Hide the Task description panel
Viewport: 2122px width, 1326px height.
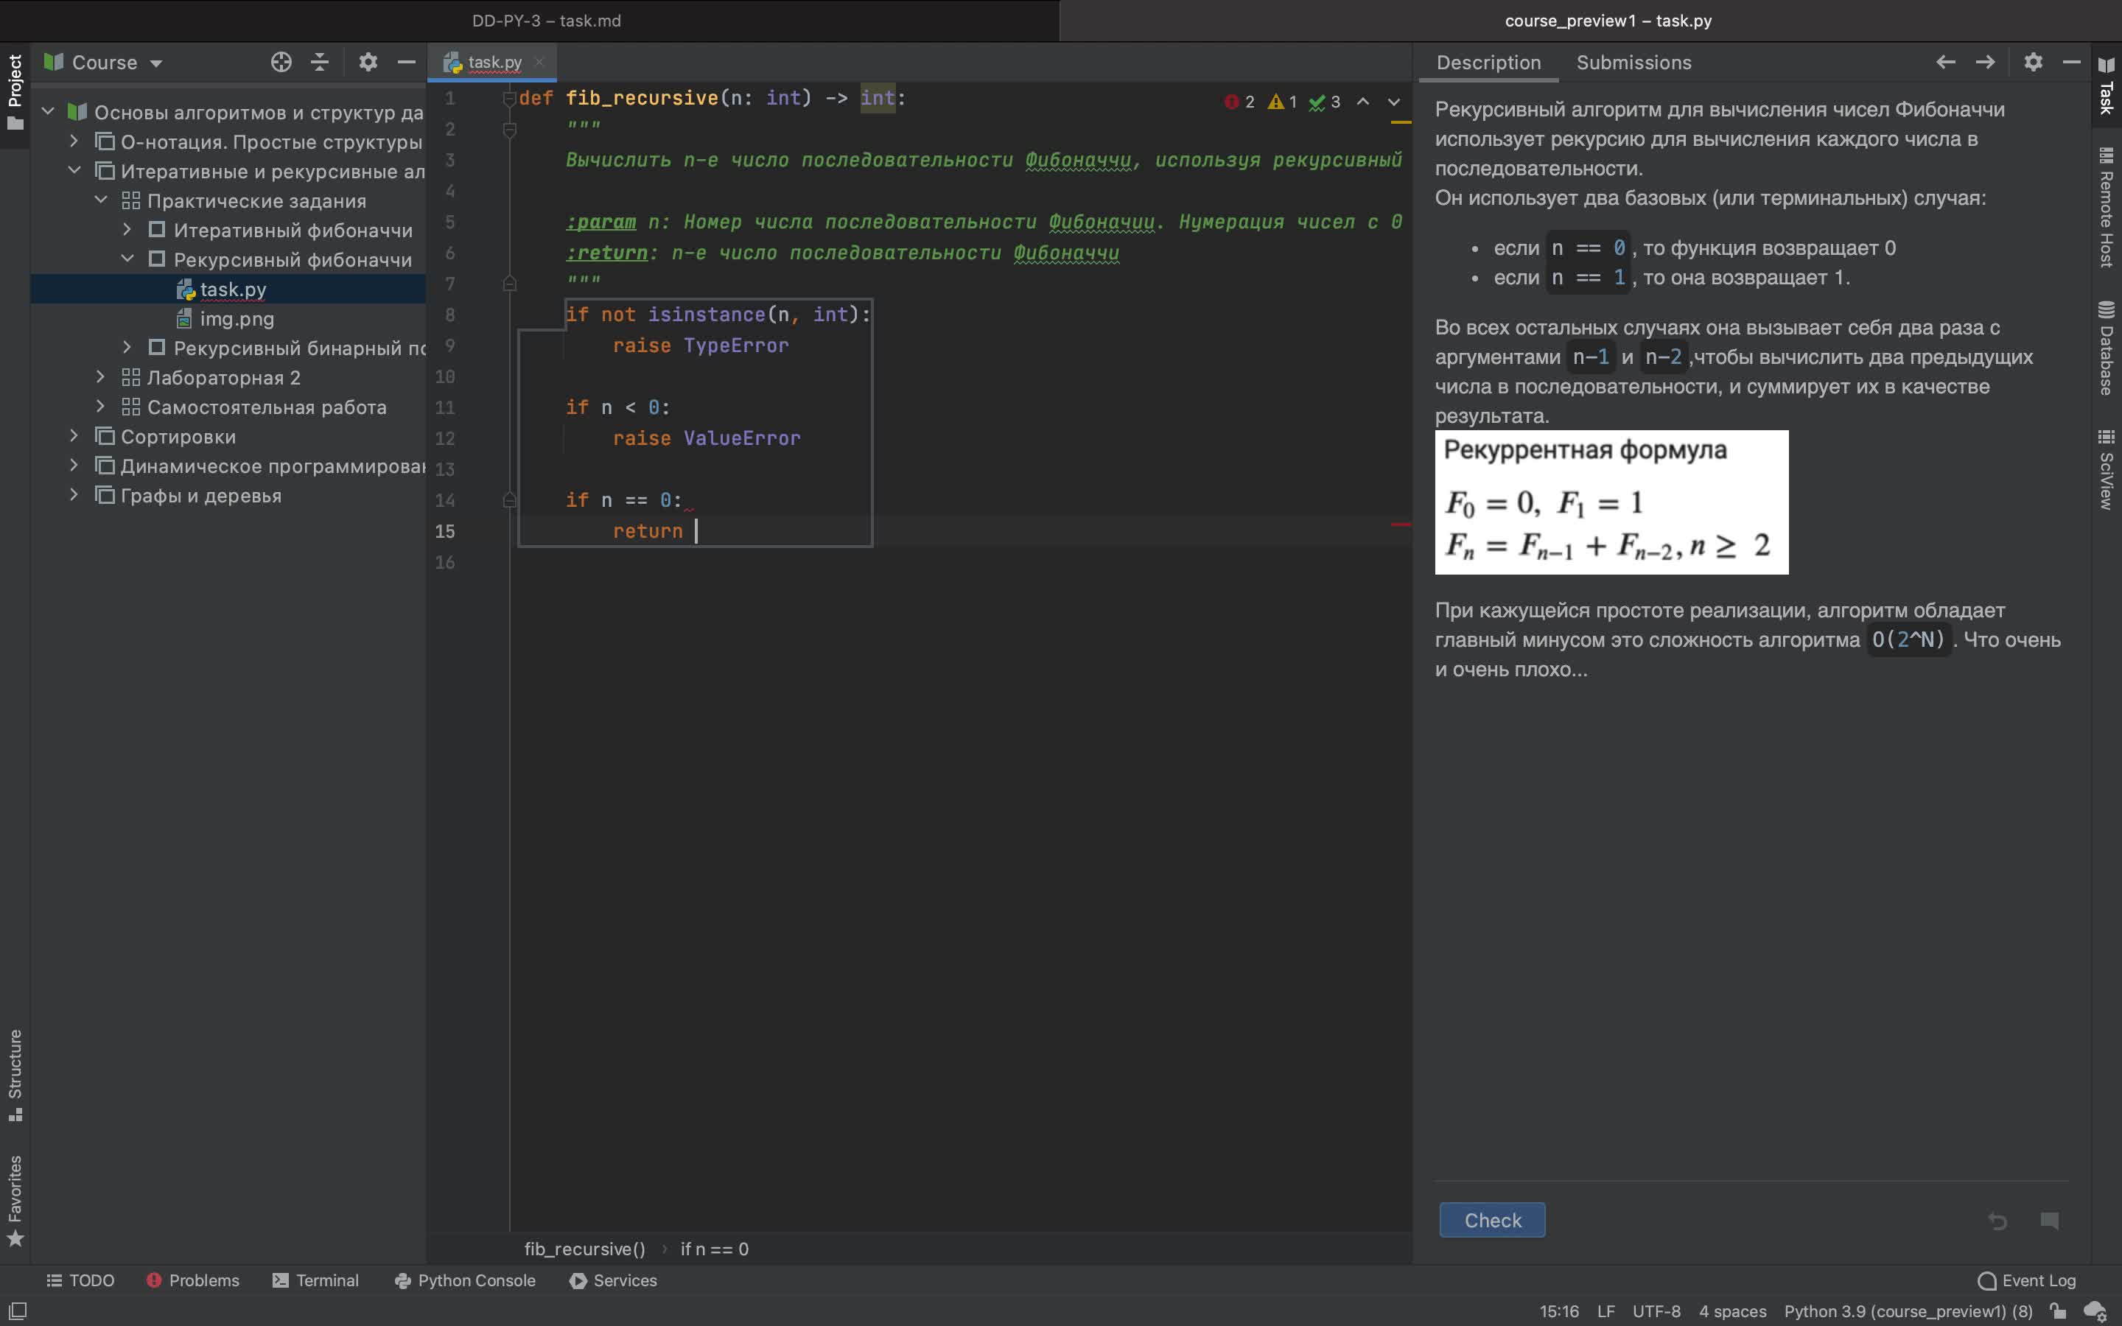click(x=2071, y=63)
